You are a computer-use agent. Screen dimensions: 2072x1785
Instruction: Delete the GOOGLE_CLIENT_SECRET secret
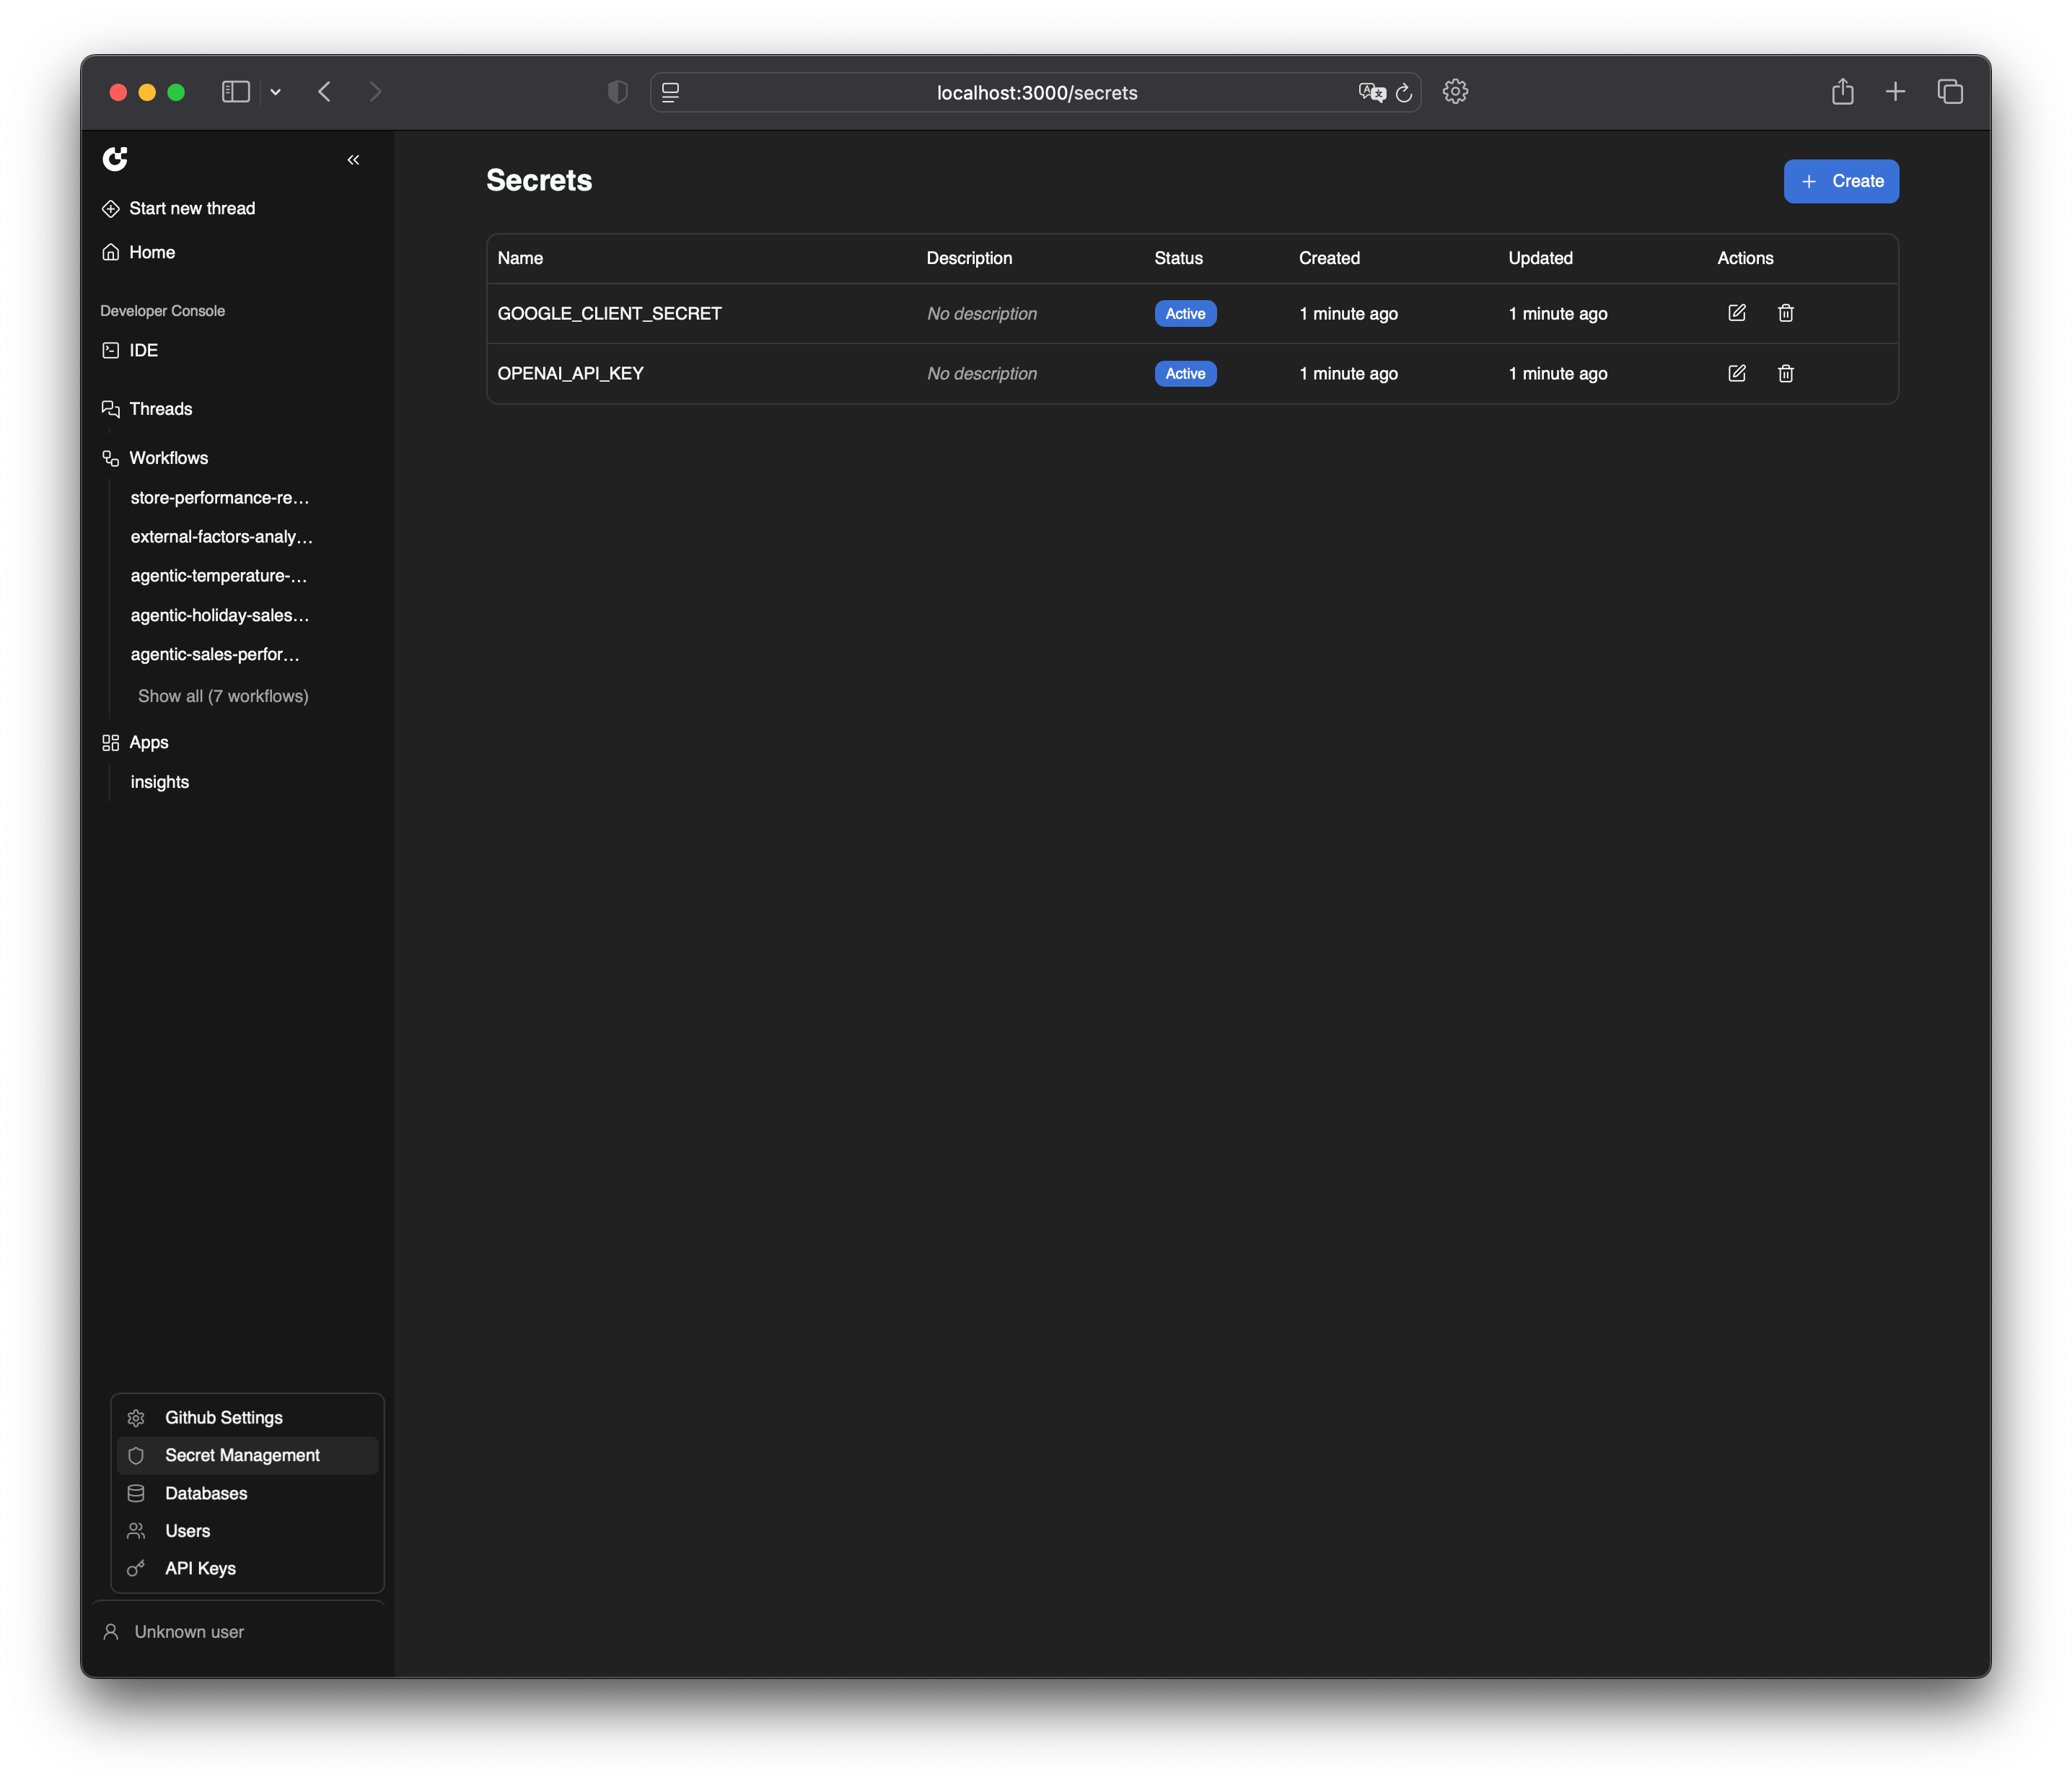pyautogui.click(x=1785, y=313)
